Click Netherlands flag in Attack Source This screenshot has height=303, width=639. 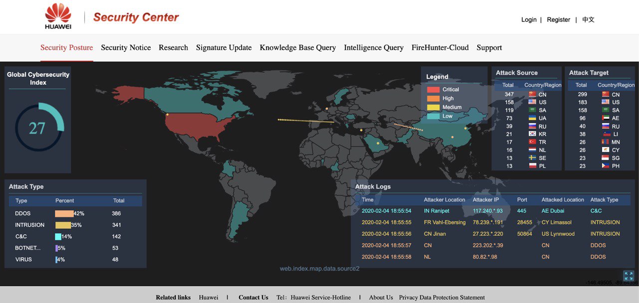click(x=532, y=150)
